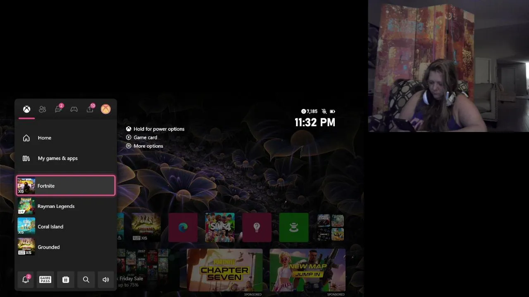Image resolution: width=529 pixels, height=297 pixels.
Task: Open the Chats tab with 2 badge
Action: [58, 109]
